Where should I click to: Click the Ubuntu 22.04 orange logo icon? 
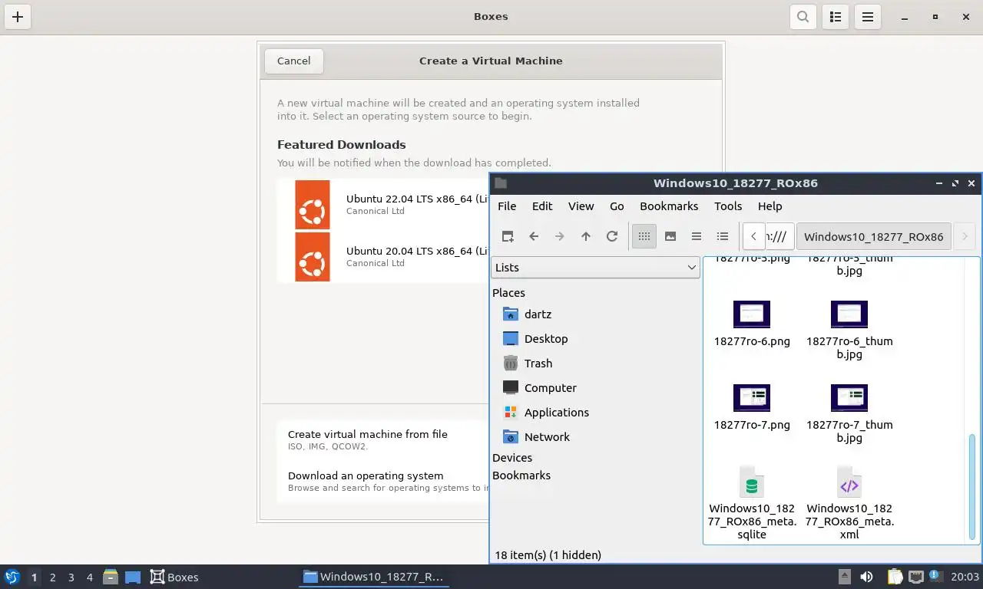(x=313, y=204)
